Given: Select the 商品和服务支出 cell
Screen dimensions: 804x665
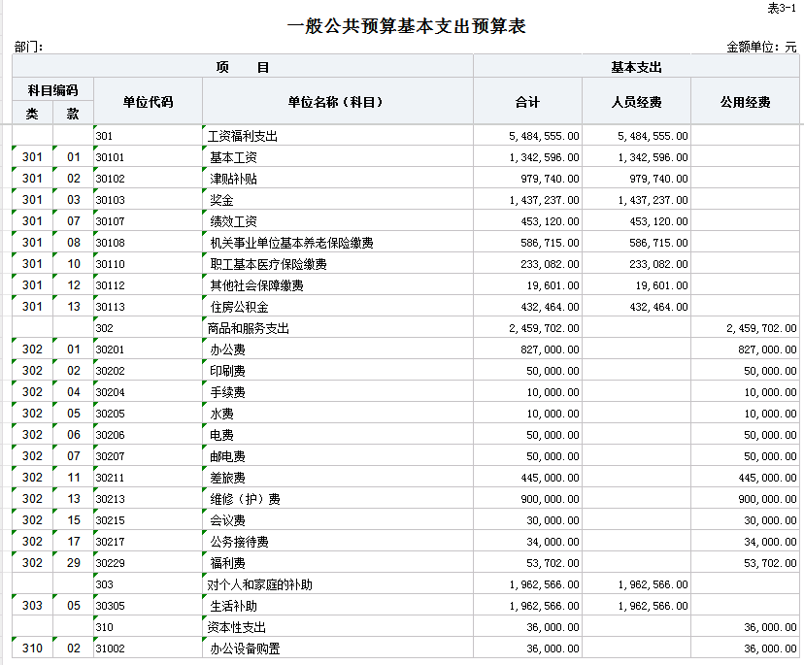Looking at the screenshot, I should click(x=337, y=328).
